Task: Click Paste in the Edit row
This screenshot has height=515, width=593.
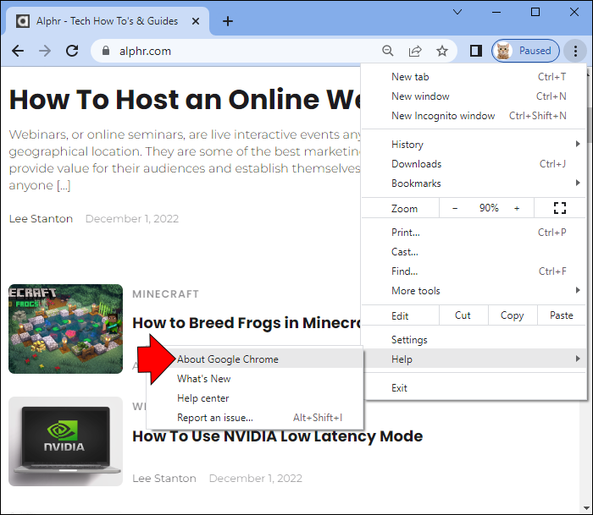Action: click(x=561, y=315)
